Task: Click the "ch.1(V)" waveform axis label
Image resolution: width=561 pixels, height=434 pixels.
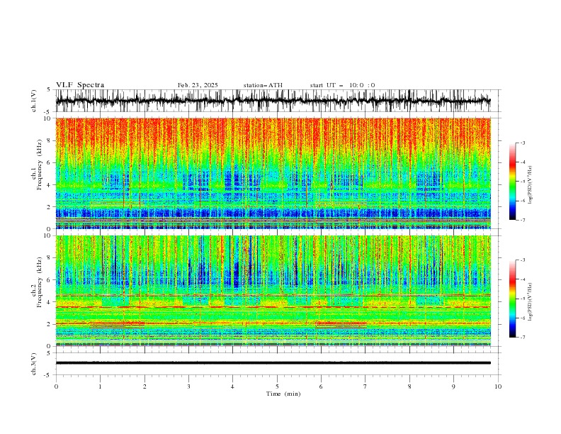Action: coord(34,101)
